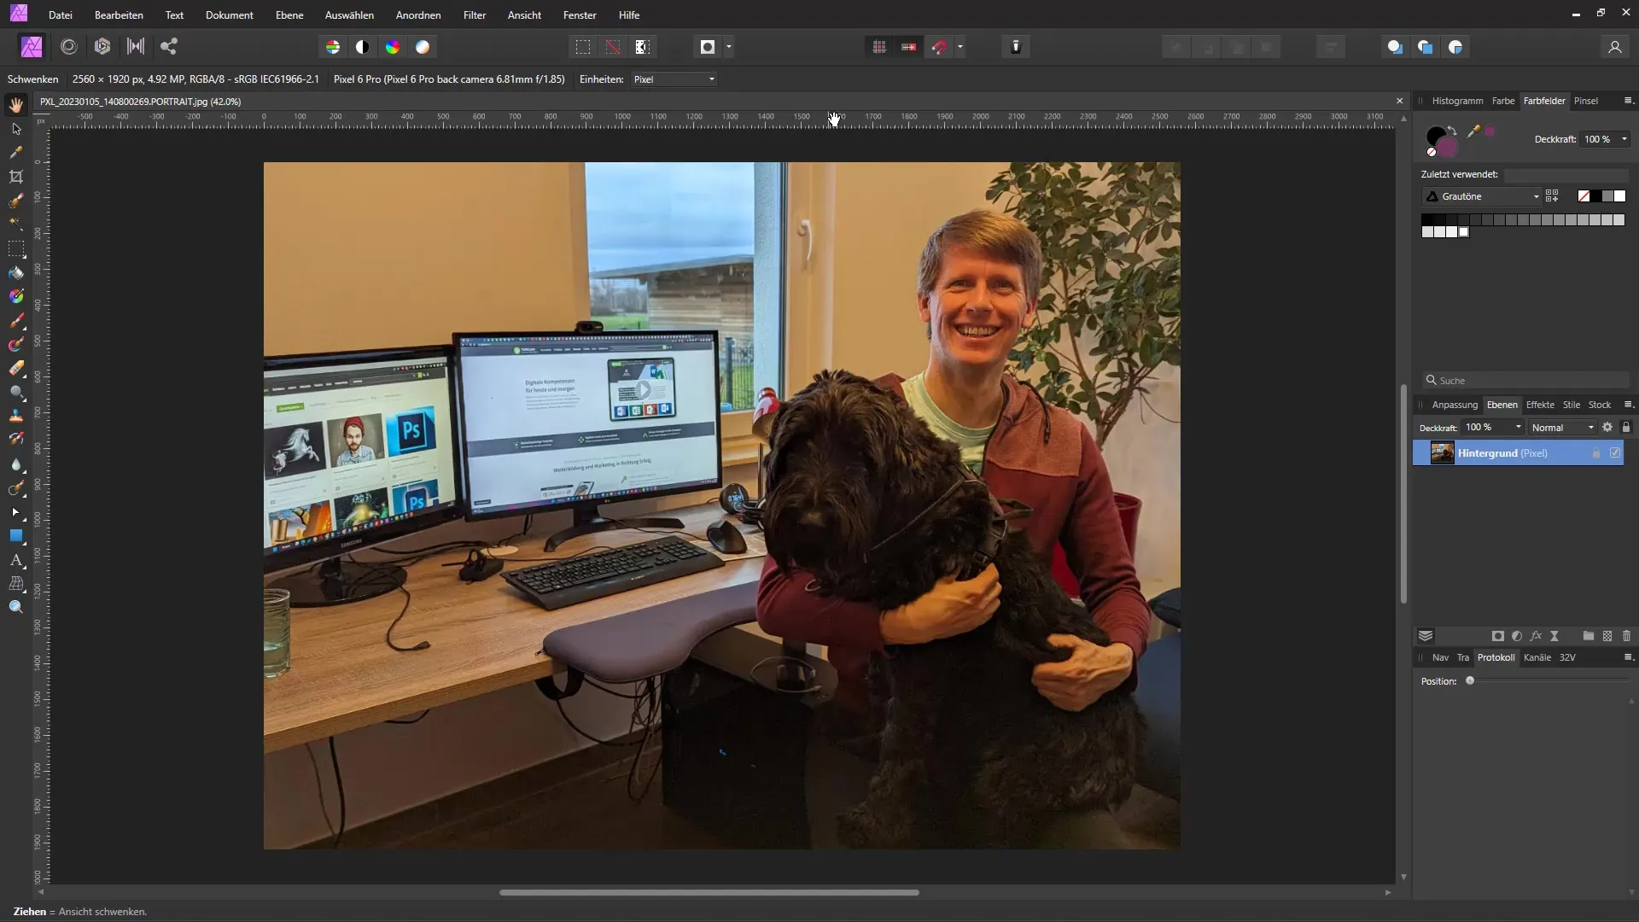Open the Ebenen panel options menu

click(1628, 405)
